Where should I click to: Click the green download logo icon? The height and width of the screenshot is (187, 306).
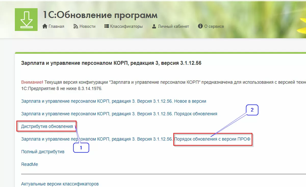26,20
